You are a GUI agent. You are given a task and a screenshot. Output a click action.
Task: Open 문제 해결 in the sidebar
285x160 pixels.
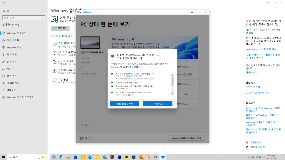[12, 61]
